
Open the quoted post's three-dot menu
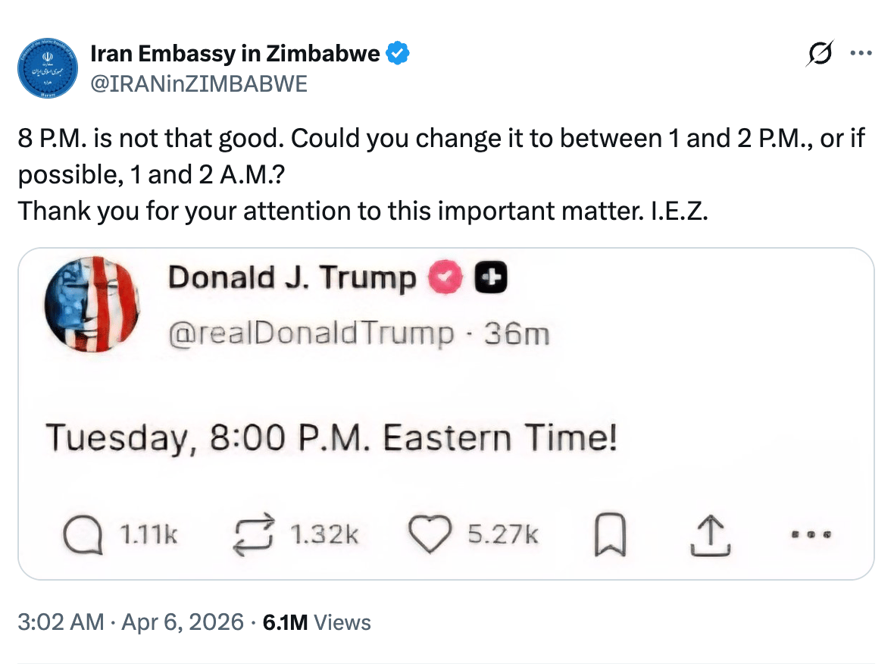pos(812,534)
